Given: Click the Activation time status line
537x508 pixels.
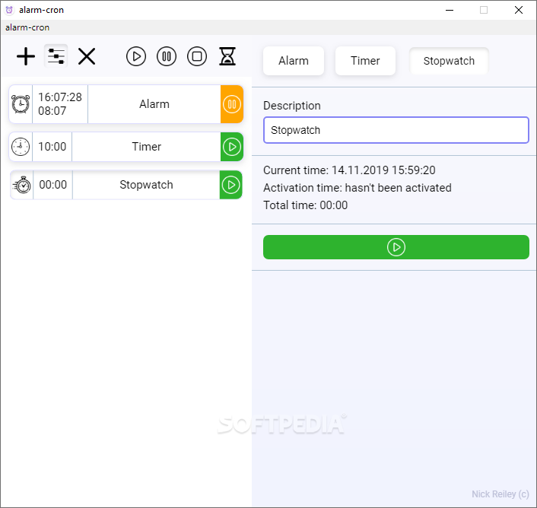Looking at the screenshot, I should tap(357, 188).
